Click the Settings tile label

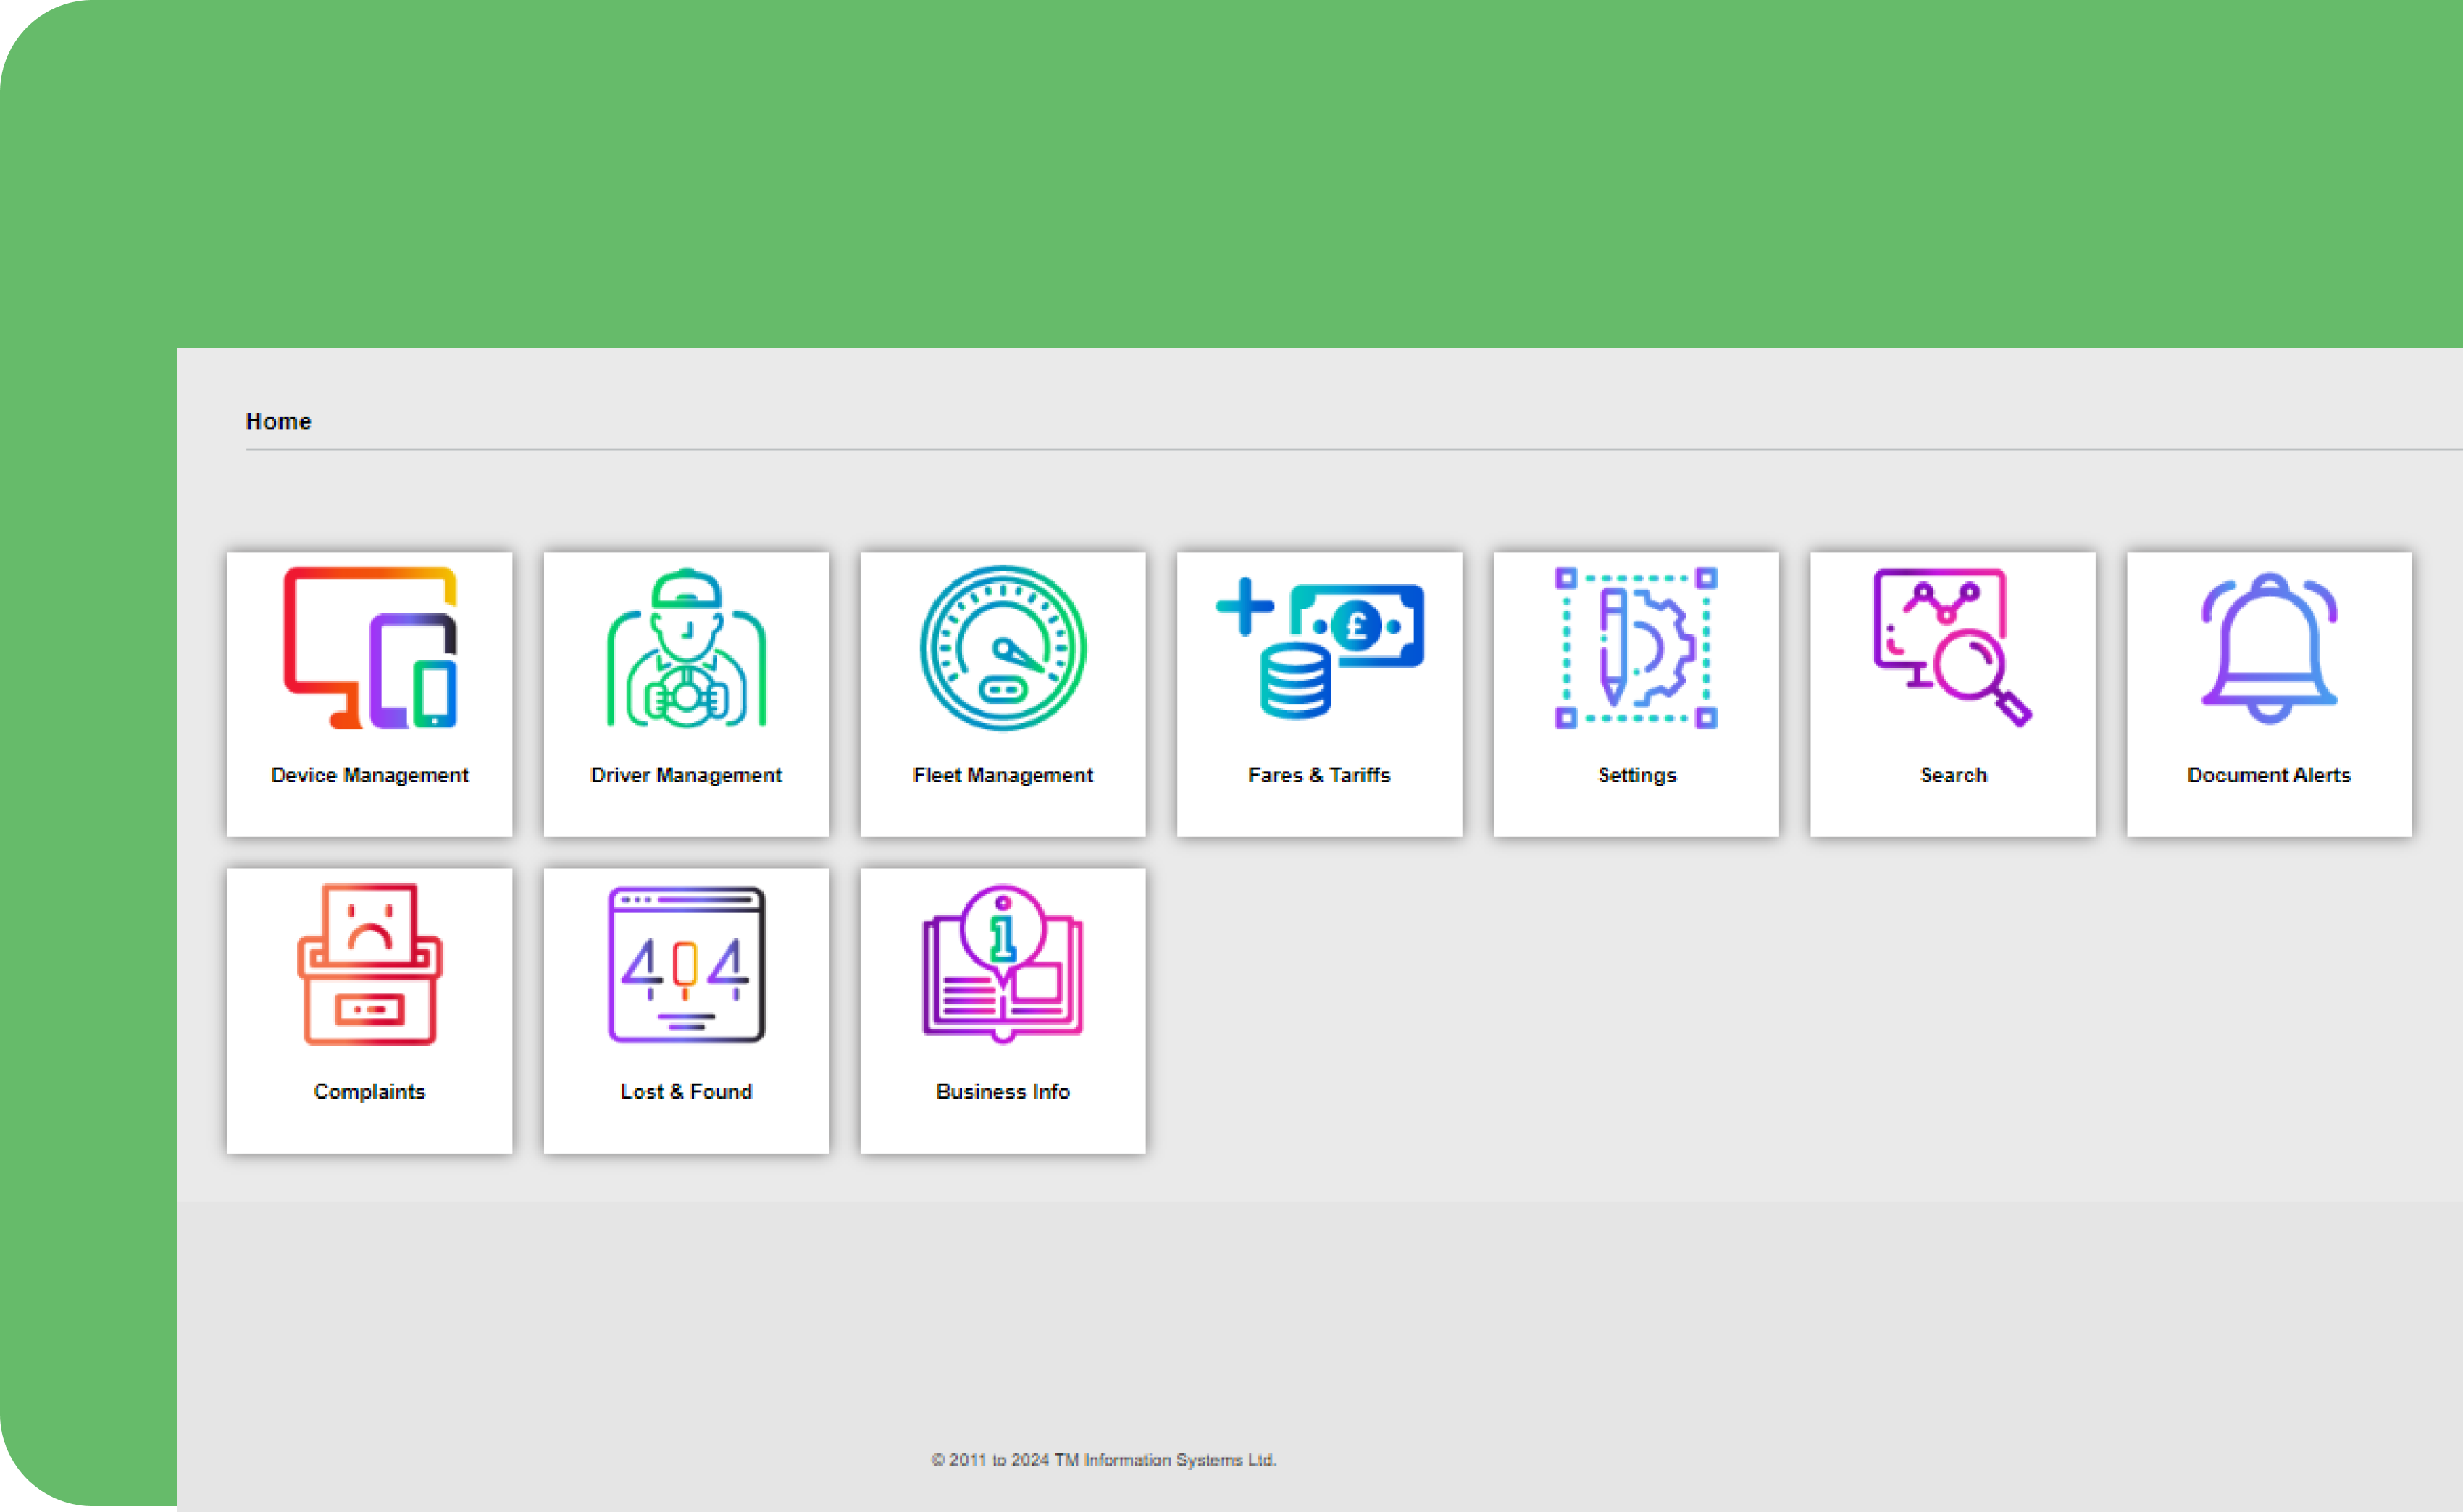tap(1635, 774)
